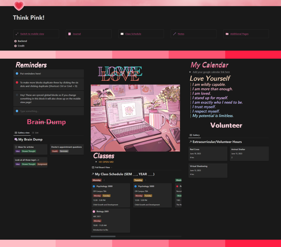Viewport: 281px width, 247px height.
Task: Switch Brain Dump to Gallery view tab
Action: [x=22, y=133]
